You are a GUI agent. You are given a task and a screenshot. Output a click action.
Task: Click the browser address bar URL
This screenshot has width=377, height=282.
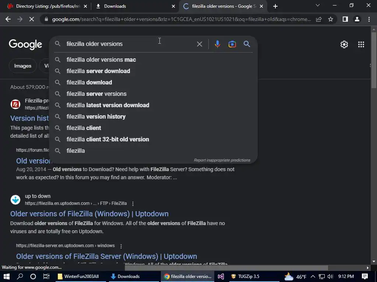[x=182, y=19]
